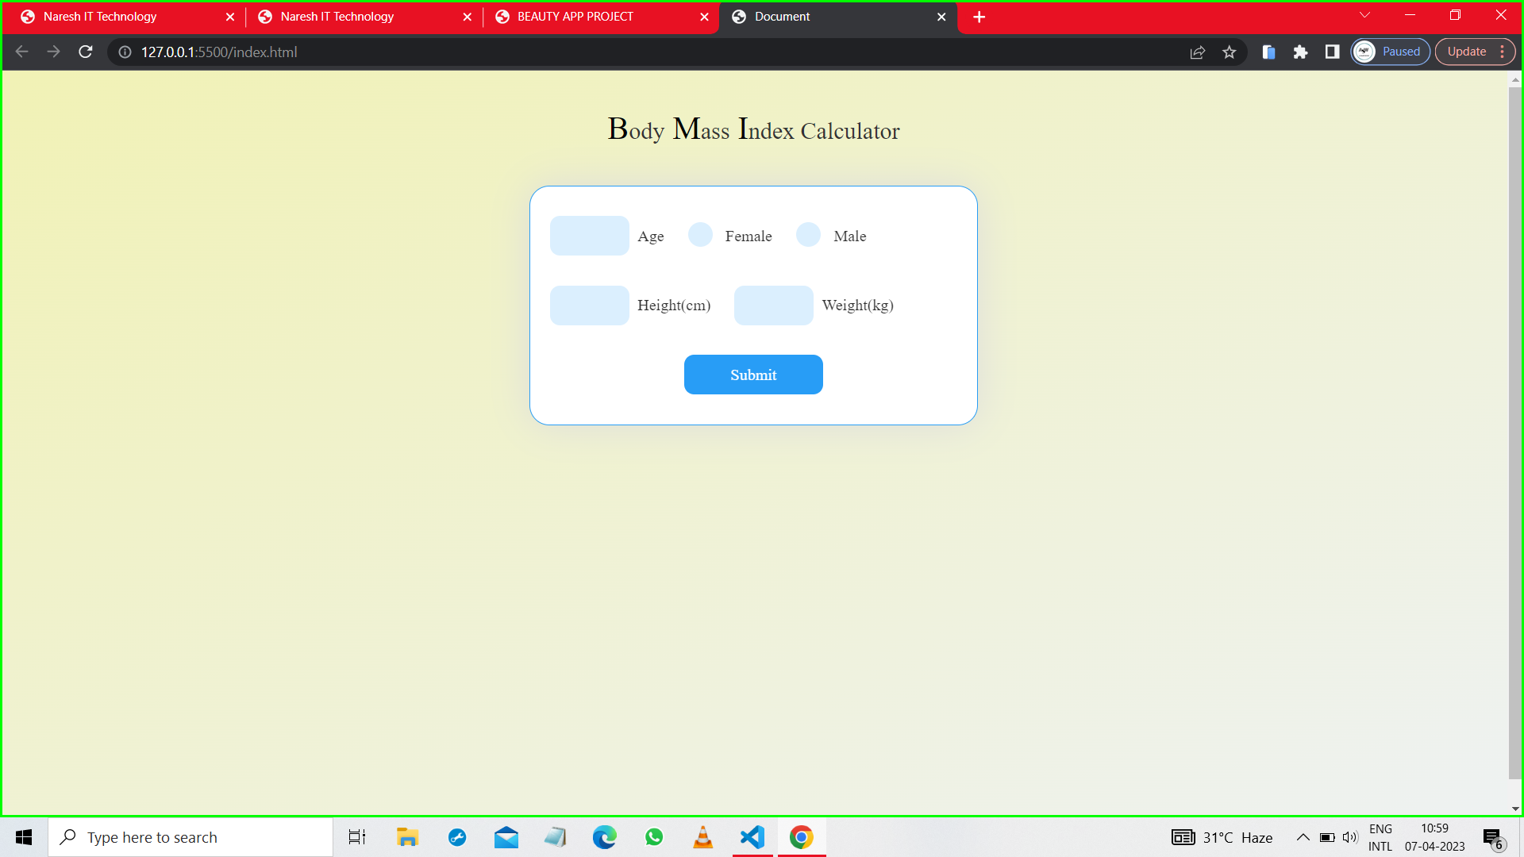Viewport: 1524px width, 857px height.
Task: Switch to first Naresh IT Technology tab
Action: pos(100,17)
